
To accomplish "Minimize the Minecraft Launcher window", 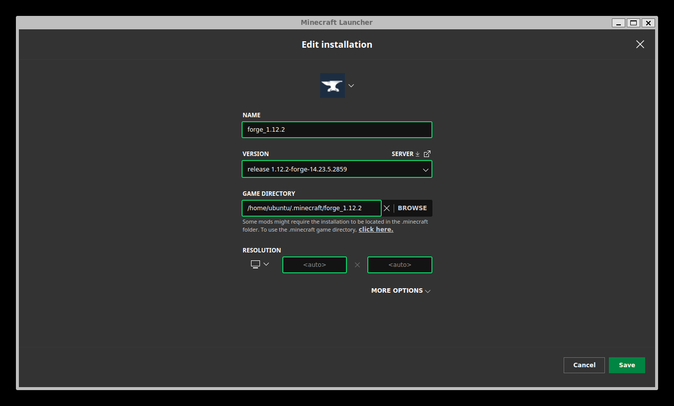I will click(618, 23).
